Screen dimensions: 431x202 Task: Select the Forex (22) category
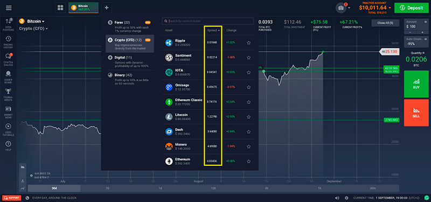click(130, 26)
